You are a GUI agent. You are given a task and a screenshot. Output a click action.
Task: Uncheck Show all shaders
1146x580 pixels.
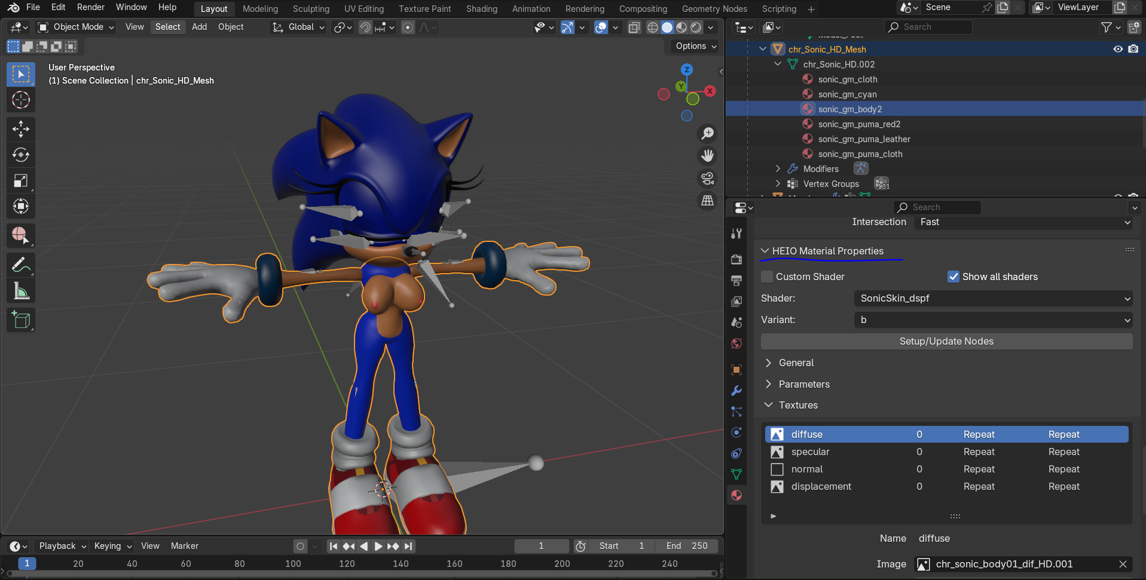click(x=954, y=277)
